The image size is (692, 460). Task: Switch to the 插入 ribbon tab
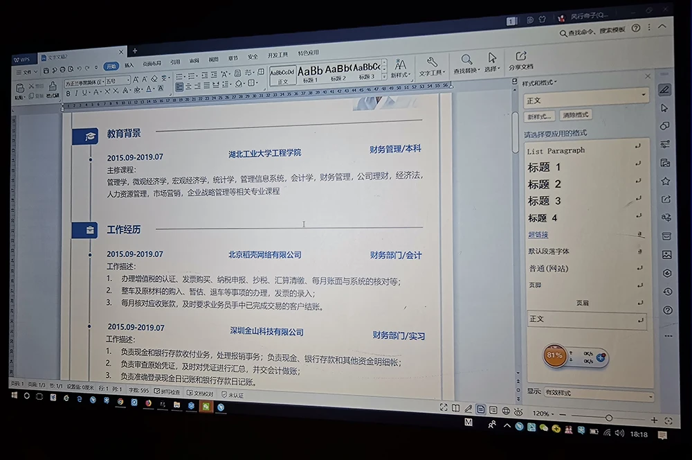coord(129,65)
